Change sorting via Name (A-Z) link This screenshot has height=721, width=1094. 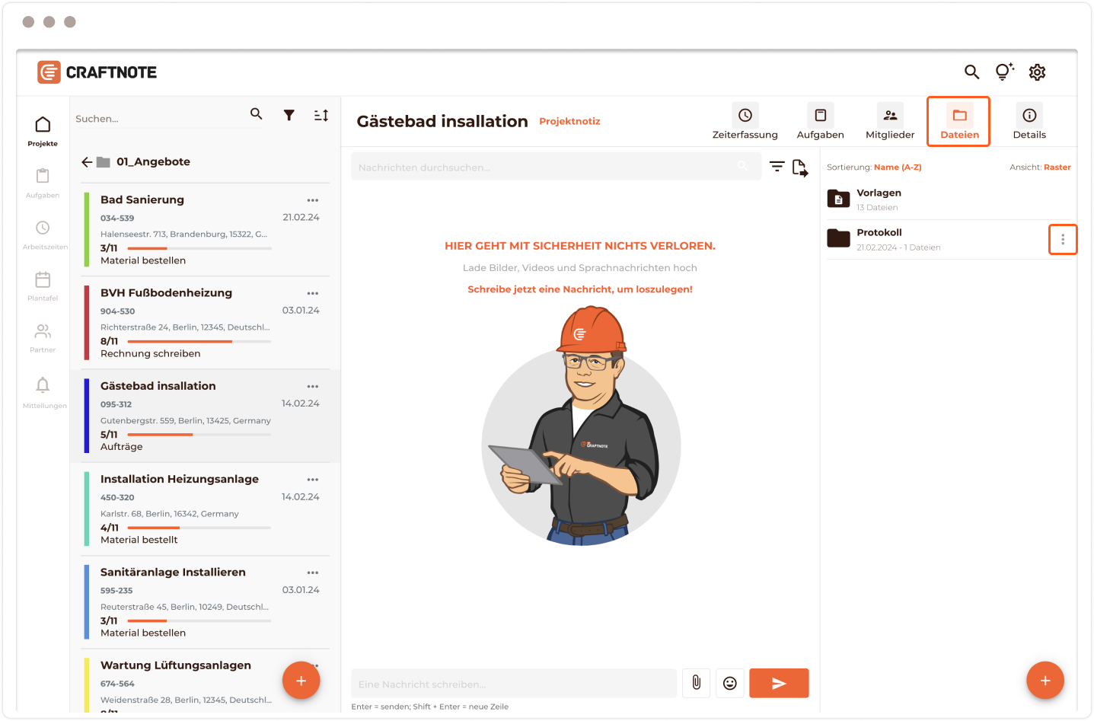(x=897, y=167)
